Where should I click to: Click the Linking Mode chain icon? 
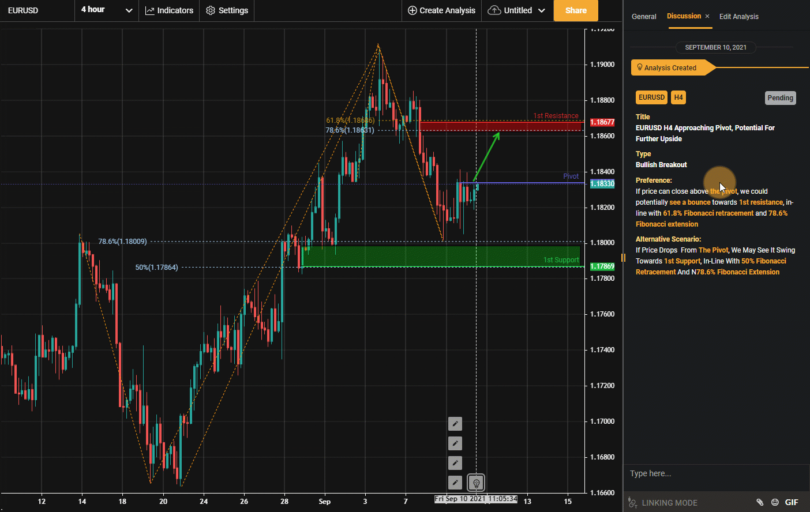click(x=633, y=503)
